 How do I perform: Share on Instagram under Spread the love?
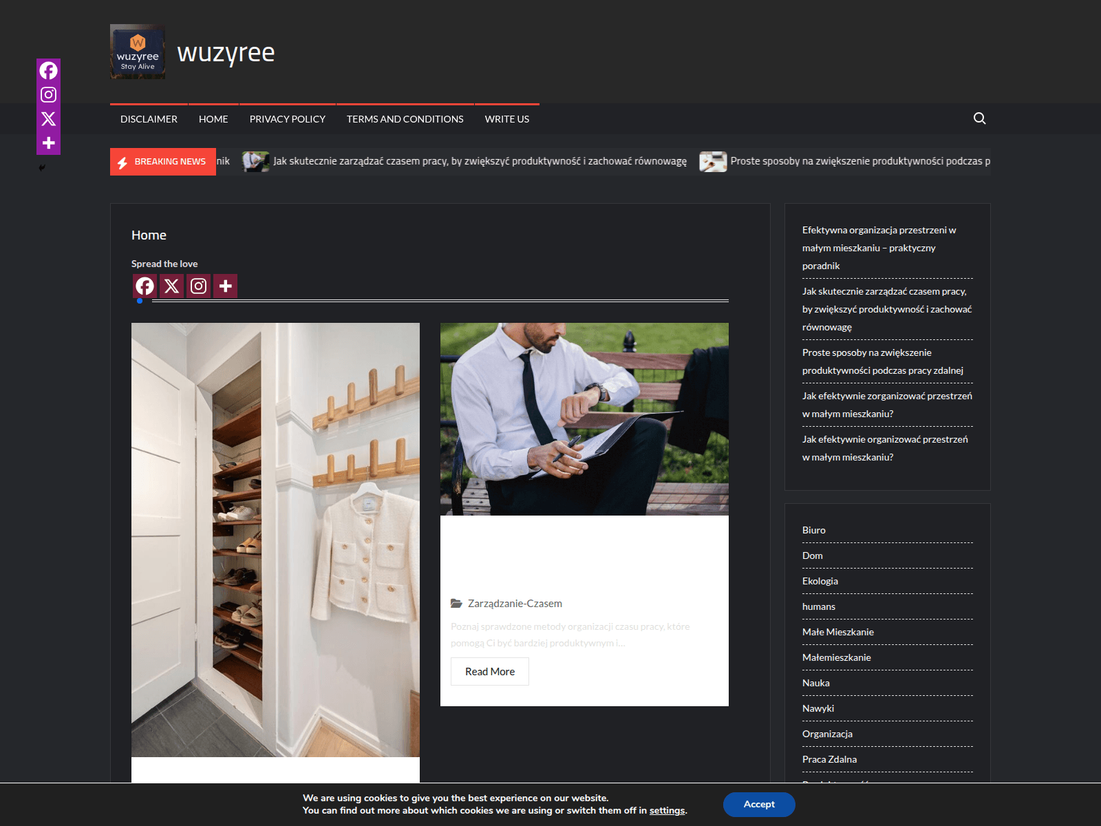point(198,286)
